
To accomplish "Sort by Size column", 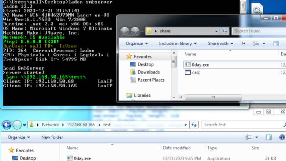I will [x=255, y=148].
